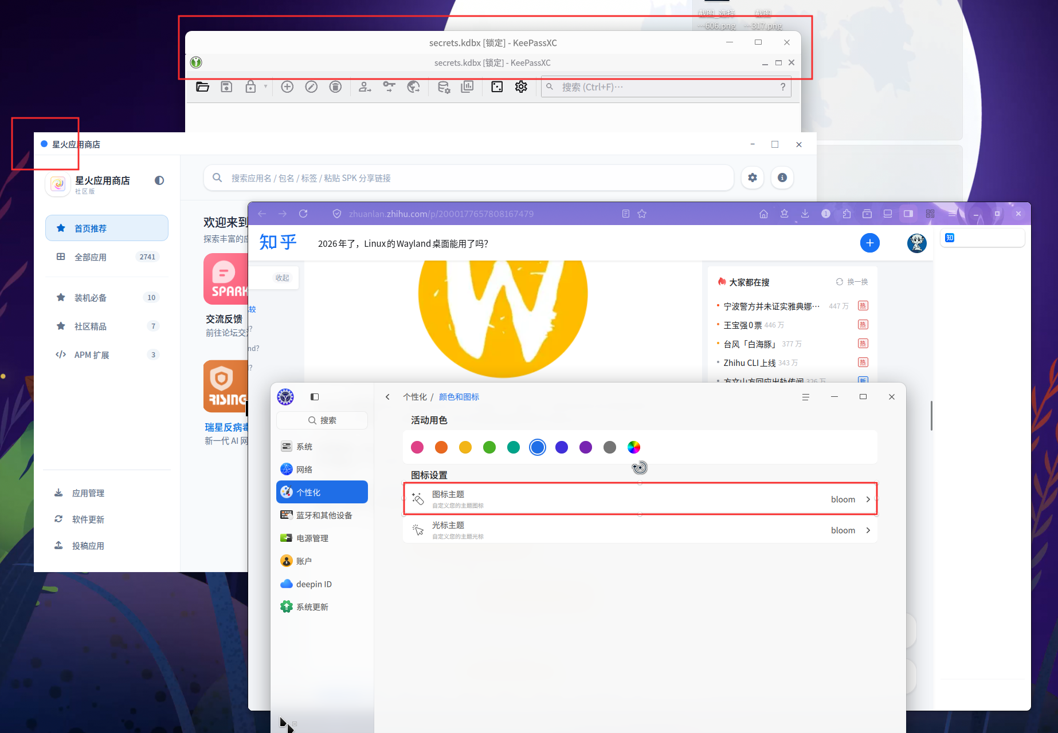Choose the custom rainbow accent color
Viewport: 1058px width, 733px height.
(x=634, y=447)
